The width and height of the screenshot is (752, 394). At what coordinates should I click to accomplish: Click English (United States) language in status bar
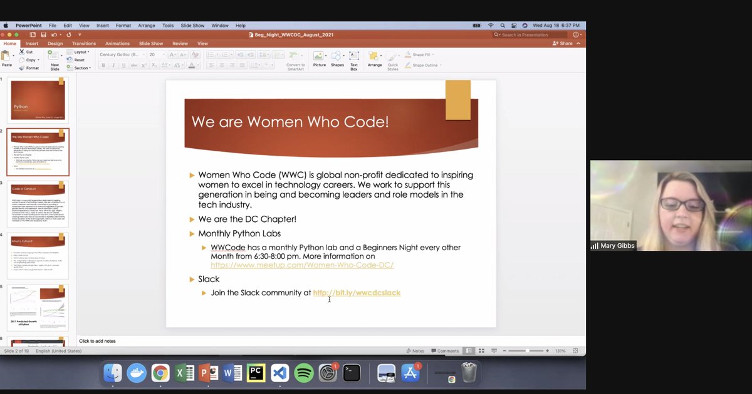(x=58, y=351)
